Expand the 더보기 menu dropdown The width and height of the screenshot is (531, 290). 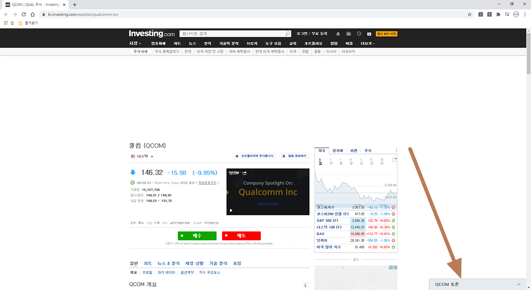[x=368, y=44]
